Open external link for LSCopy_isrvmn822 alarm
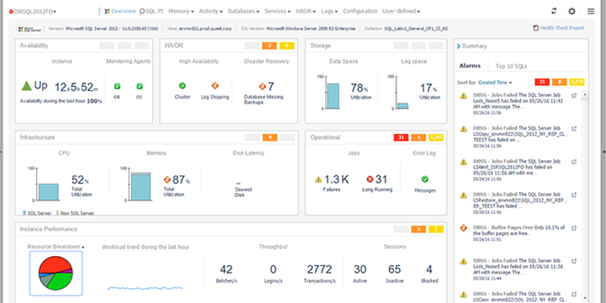Viewport: 606px width, 303px height. coord(574,129)
